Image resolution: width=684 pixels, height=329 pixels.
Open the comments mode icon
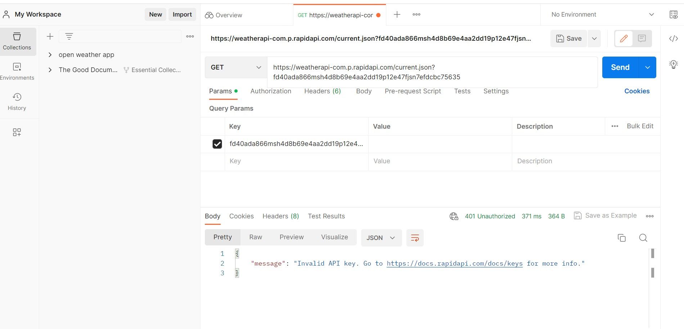click(x=642, y=39)
